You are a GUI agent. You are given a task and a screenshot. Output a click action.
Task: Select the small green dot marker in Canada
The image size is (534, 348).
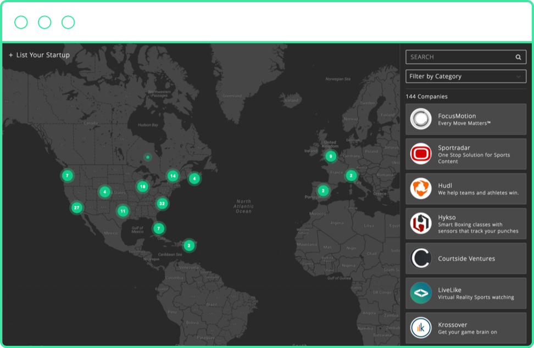[147, 157]
